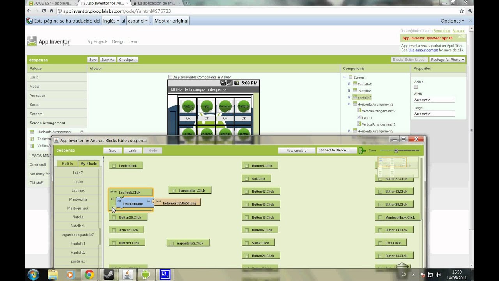Viewport: 499px width, 281px height.
Task: Open the Design page menu
Action: (118, 41)
